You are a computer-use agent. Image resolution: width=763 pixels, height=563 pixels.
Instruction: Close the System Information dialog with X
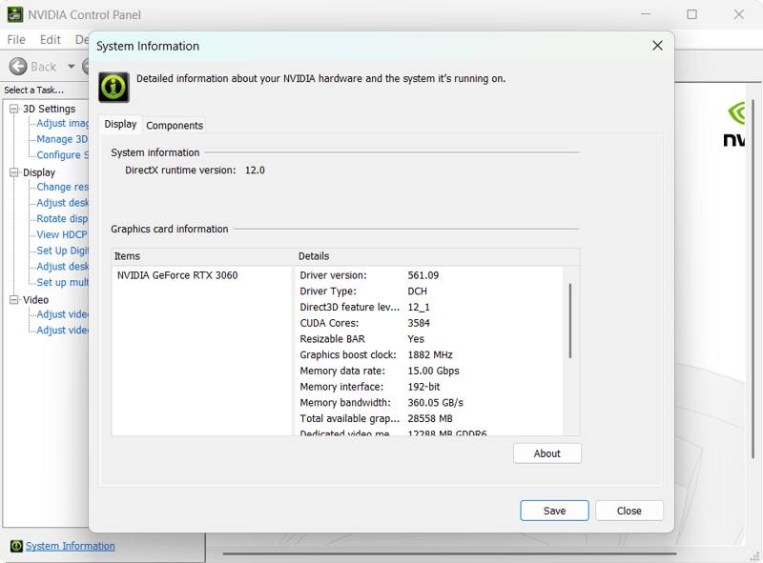657,46
